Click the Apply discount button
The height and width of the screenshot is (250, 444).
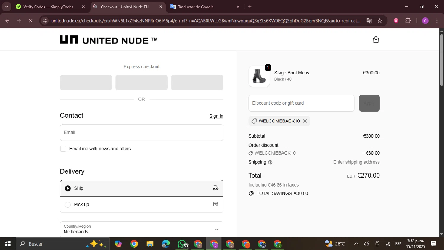point(369,103)
